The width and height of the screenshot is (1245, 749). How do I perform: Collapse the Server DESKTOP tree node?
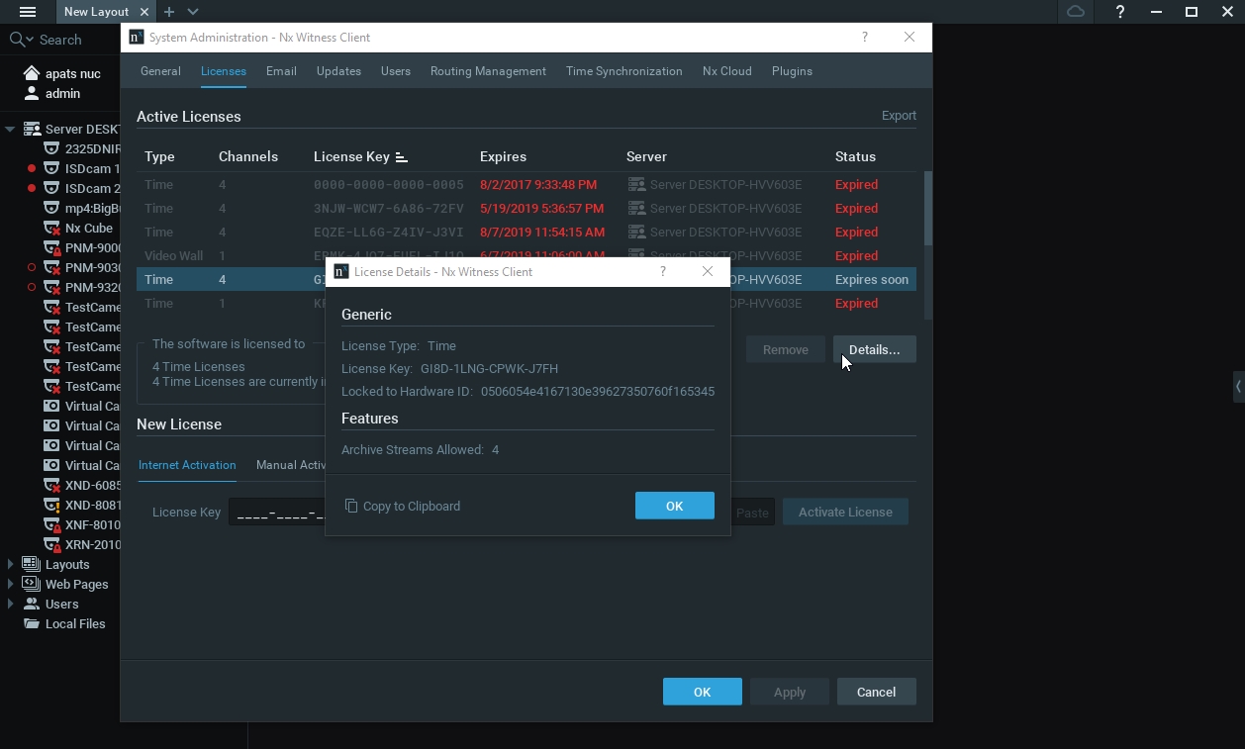point(10,129)
